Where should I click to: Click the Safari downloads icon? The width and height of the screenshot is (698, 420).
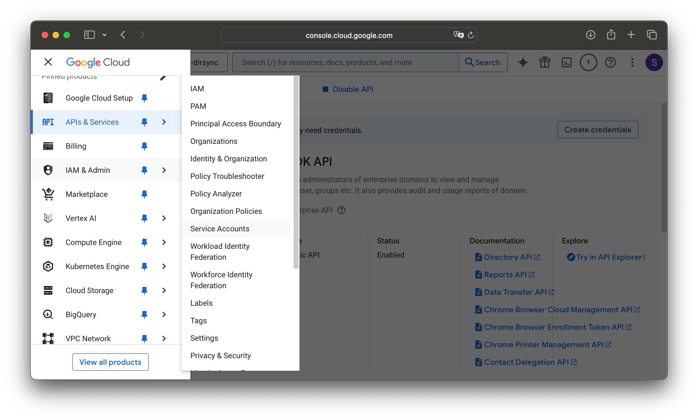591,35
